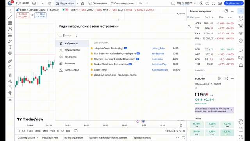Lock all drawing tools

coord(10,87)
